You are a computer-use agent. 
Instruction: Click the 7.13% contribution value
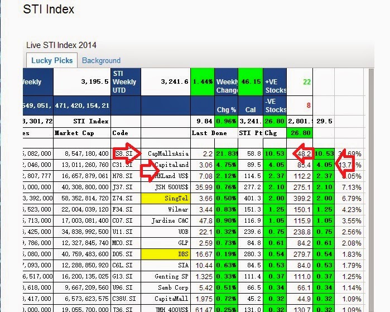click(352, 187)
